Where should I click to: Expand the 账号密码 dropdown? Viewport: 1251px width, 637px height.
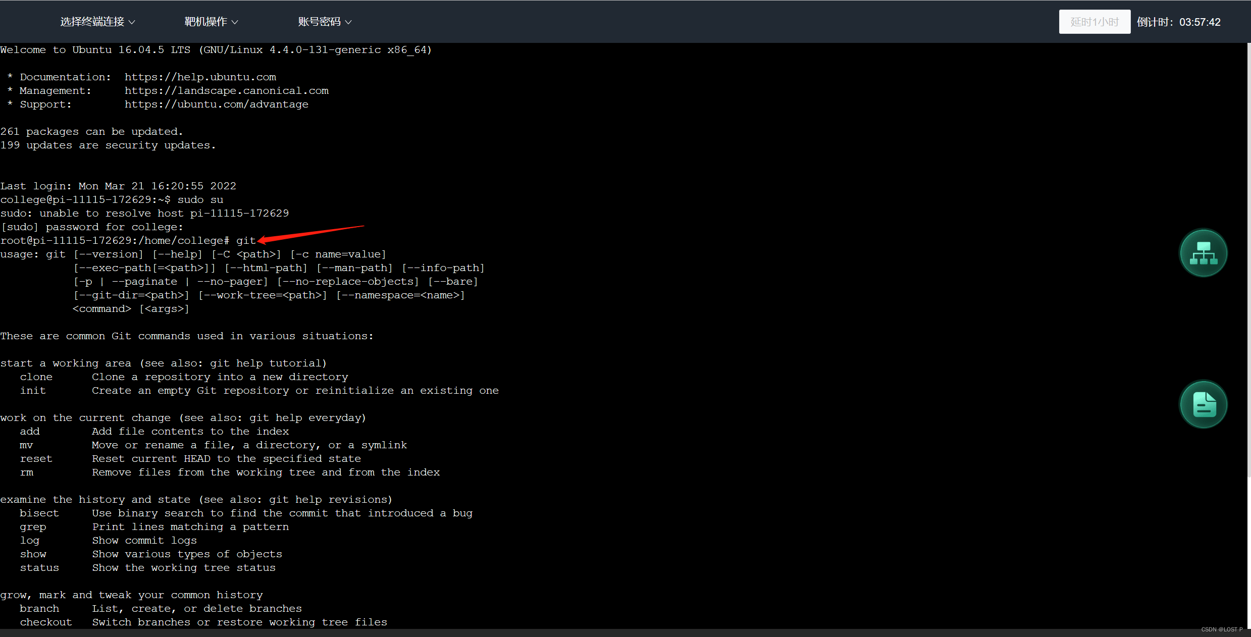pyautogui.click(x=325, y=22)
